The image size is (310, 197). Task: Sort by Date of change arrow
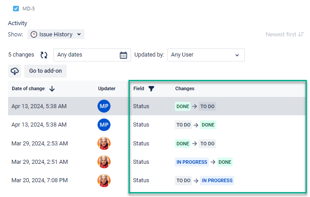(52, 89)
